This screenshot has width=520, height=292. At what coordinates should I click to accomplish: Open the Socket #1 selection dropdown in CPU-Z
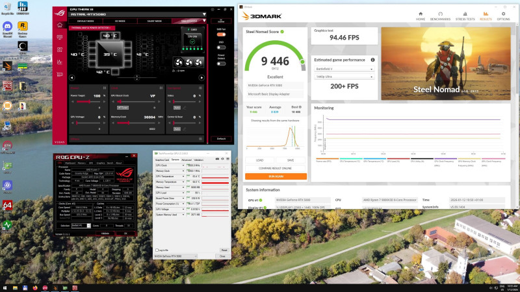[81, 225]
